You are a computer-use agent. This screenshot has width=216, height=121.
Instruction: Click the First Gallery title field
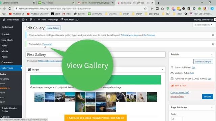point(96,54)
